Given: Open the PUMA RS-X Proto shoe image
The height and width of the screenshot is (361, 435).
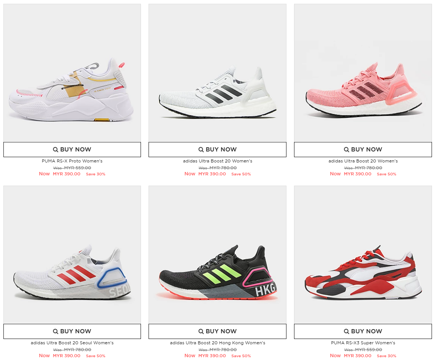Looking at the screenshot, I should pos(72,73).
